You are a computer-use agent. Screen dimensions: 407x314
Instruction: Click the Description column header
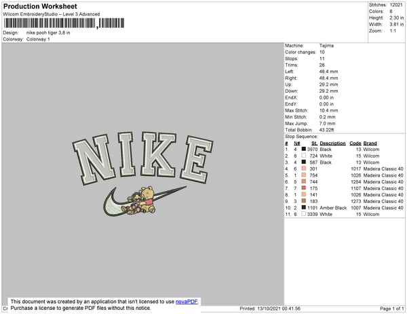(x=333, y=143)
